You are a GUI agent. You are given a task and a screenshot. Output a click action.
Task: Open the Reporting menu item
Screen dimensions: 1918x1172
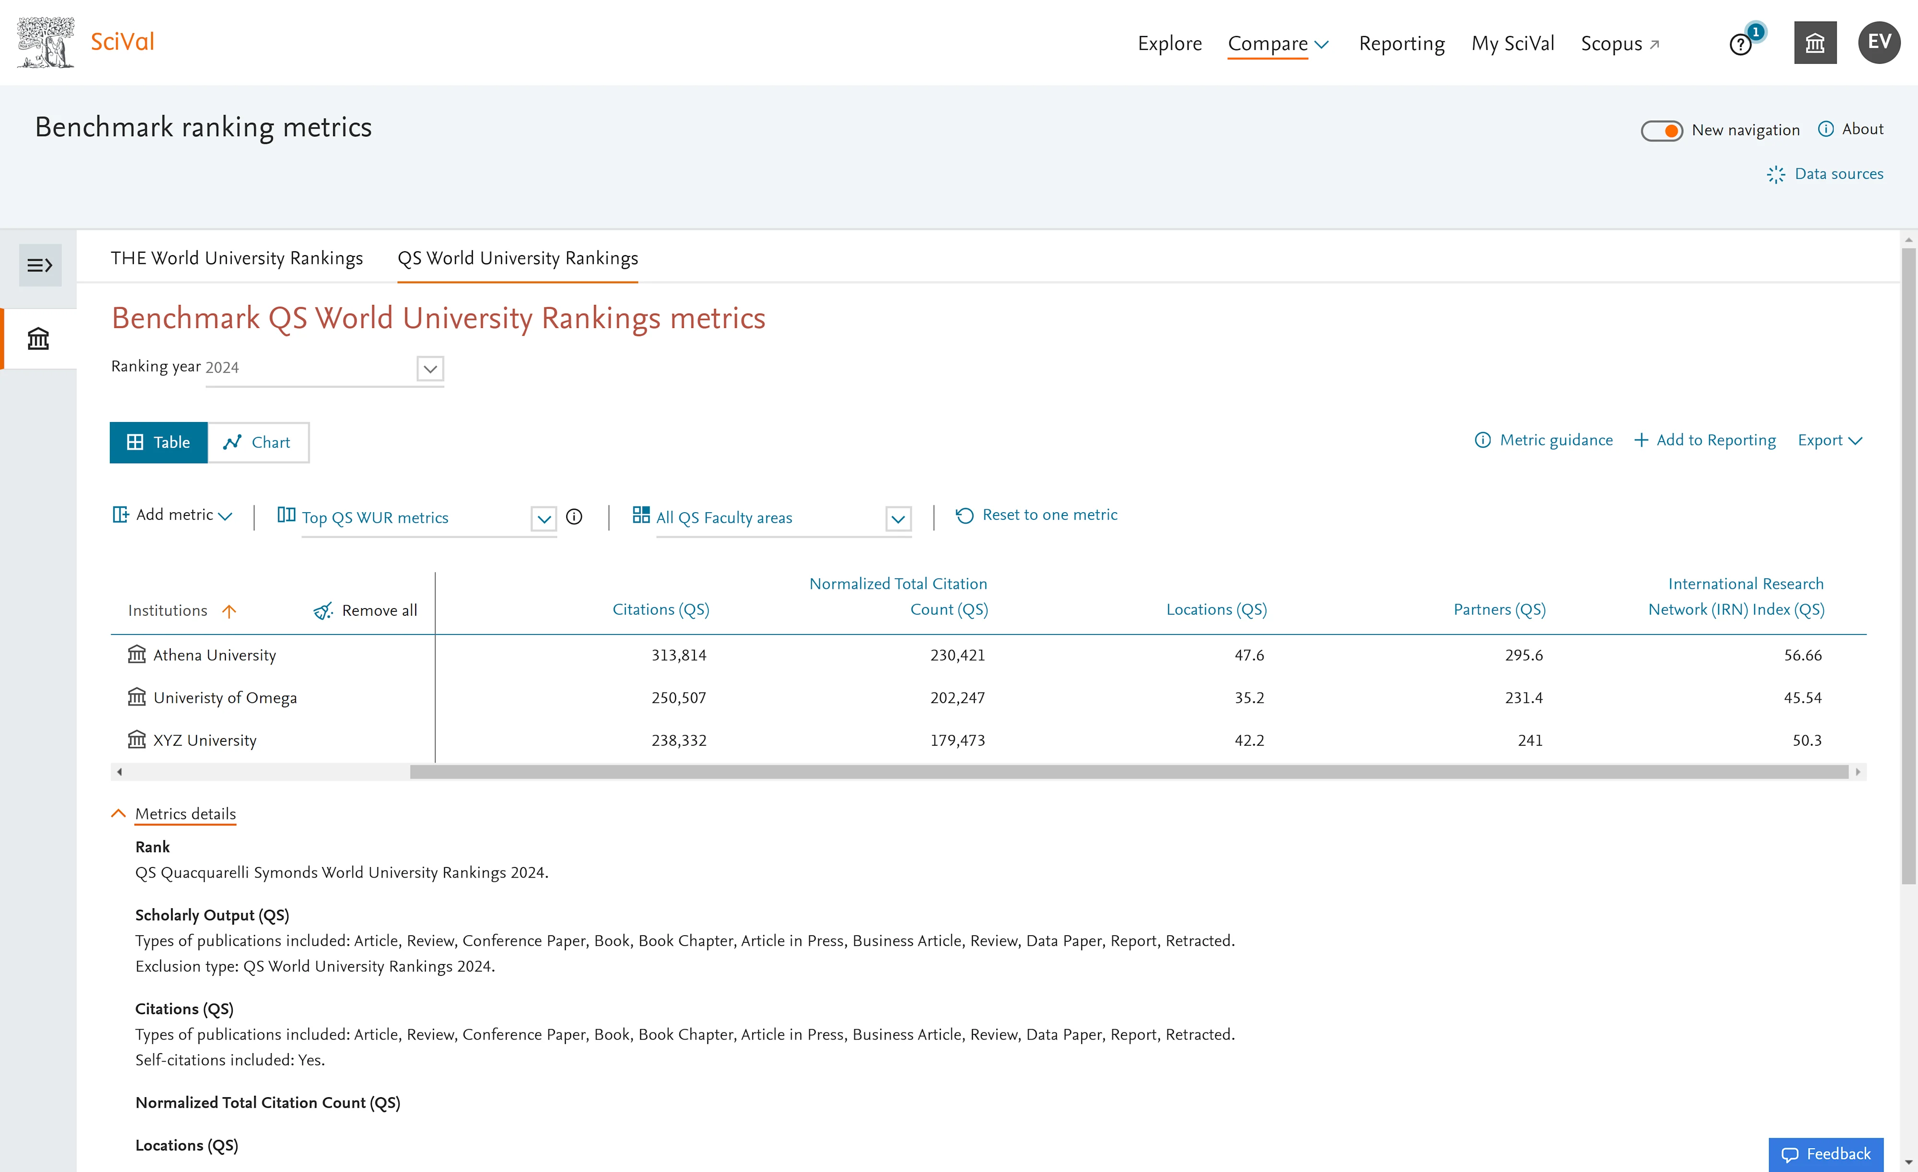1401,44
